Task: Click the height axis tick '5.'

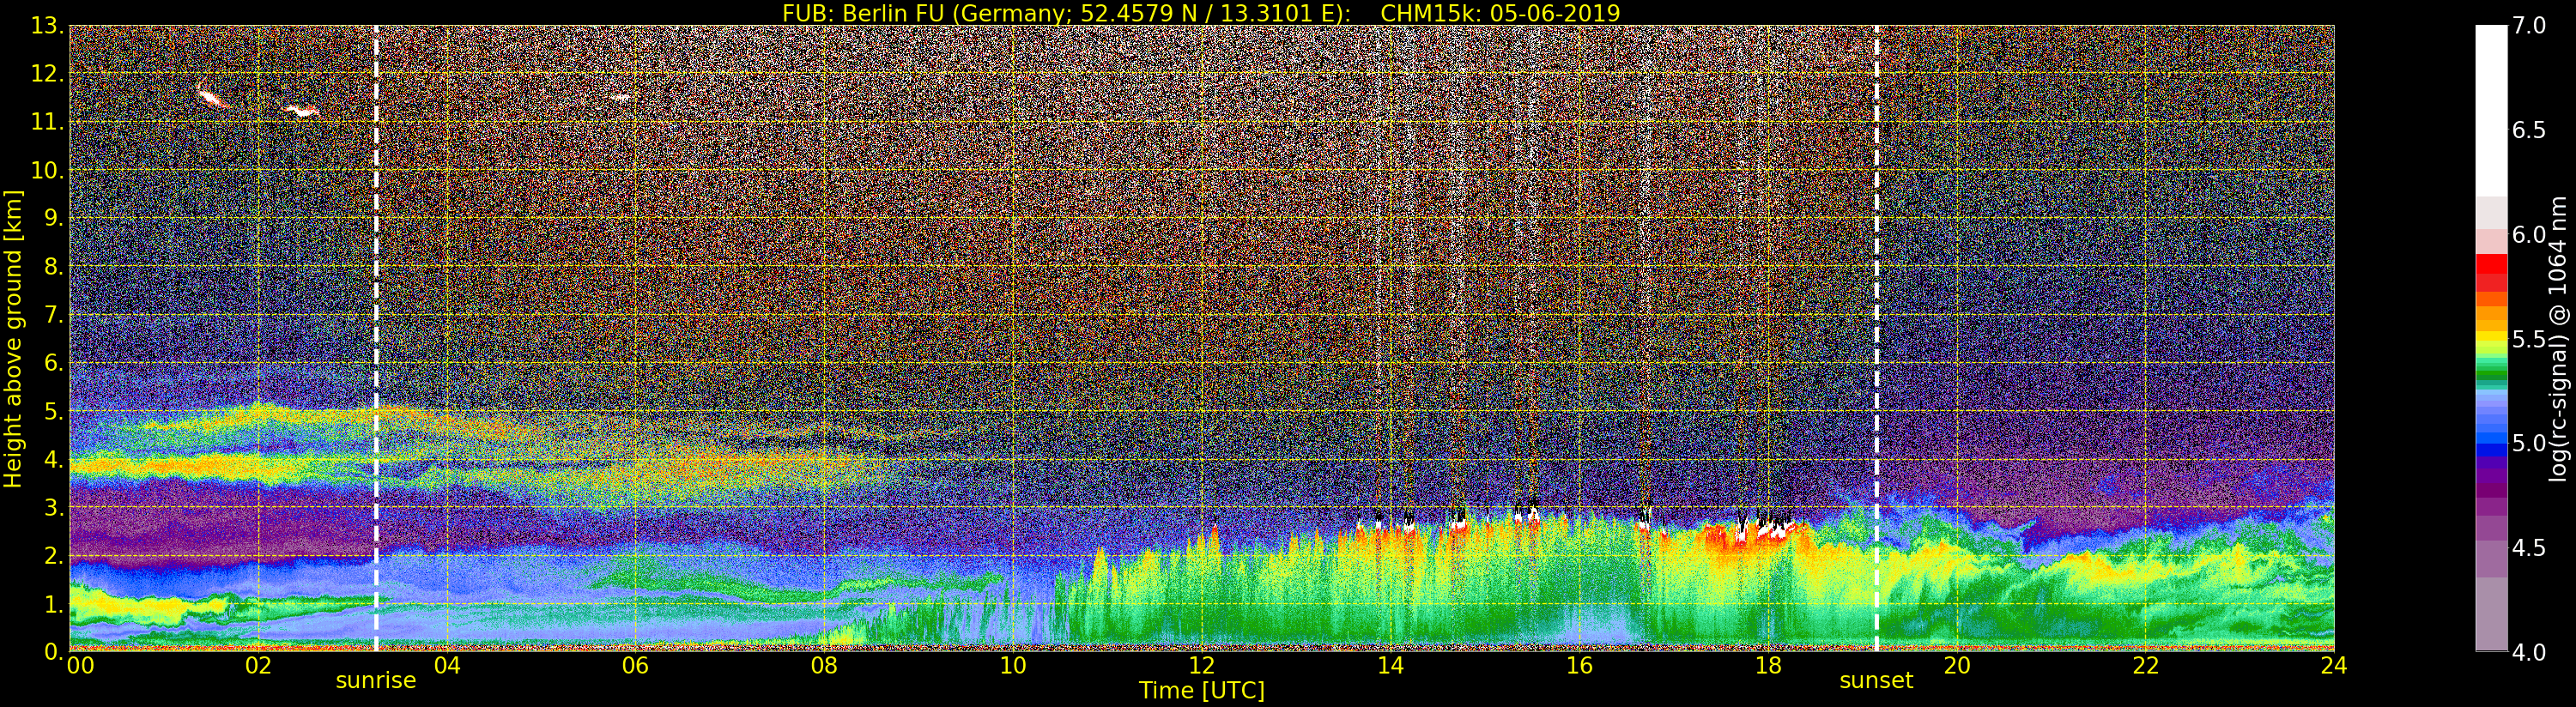Action: coord(54,411)
